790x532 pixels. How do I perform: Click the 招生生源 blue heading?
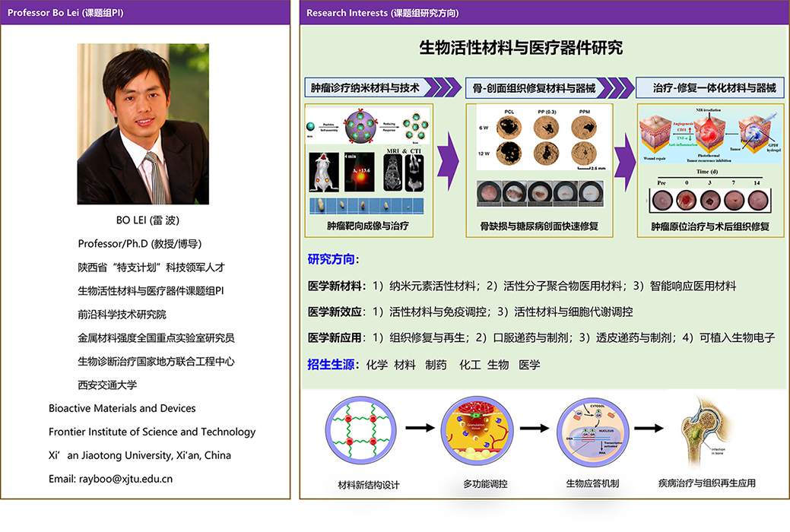point(332,365)
